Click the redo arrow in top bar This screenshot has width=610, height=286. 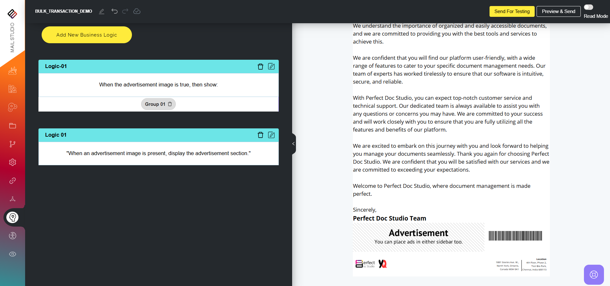(125, 11)
